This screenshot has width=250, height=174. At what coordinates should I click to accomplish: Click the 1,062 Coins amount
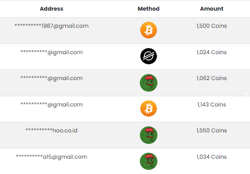pyautogui.click(x=212, y=78)
